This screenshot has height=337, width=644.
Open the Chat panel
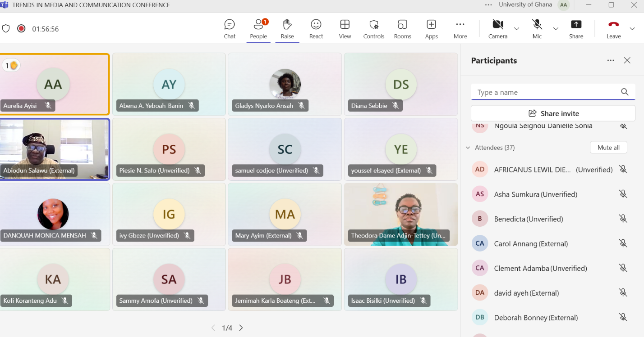[230, 29]
